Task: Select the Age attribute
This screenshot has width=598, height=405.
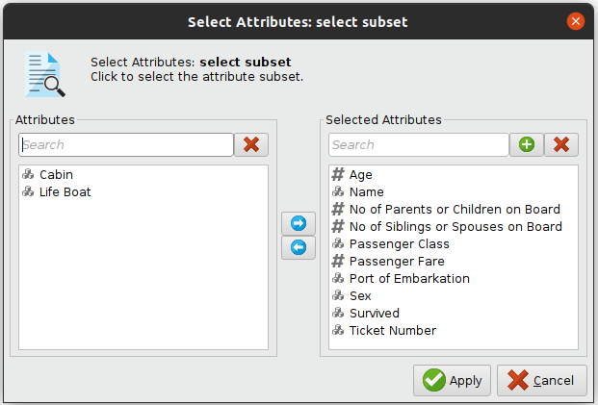Action: (x=360, y=175)
